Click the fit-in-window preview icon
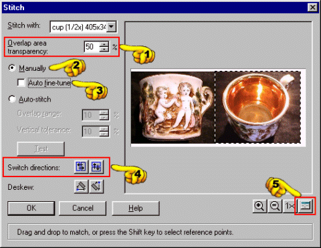Viewport: 321px width, 248px height. click(x=305, y=206)
